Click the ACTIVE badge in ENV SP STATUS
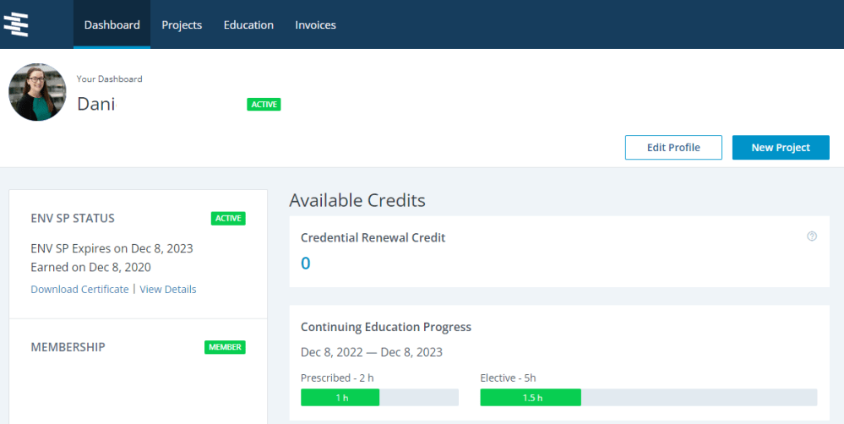 (228, 218)
